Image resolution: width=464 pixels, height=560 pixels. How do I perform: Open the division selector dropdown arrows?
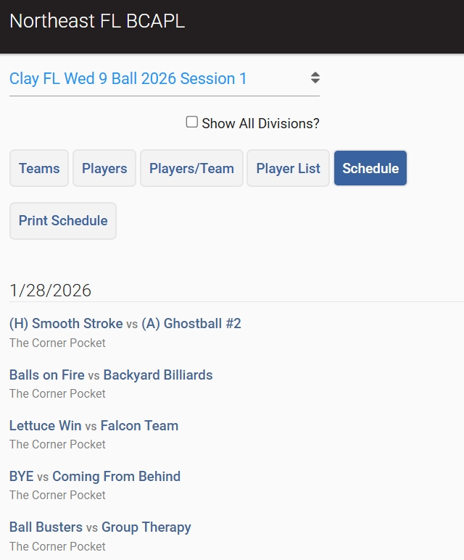315,78
